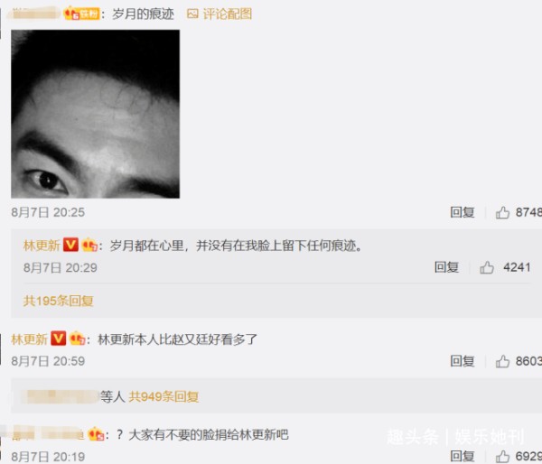
Task: Click the 铁粉 fan badge on the top comment
Action: (x=82, y=14)
